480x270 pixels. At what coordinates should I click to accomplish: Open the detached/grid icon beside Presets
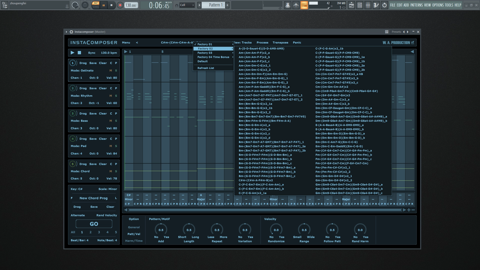tap(387, 32)
